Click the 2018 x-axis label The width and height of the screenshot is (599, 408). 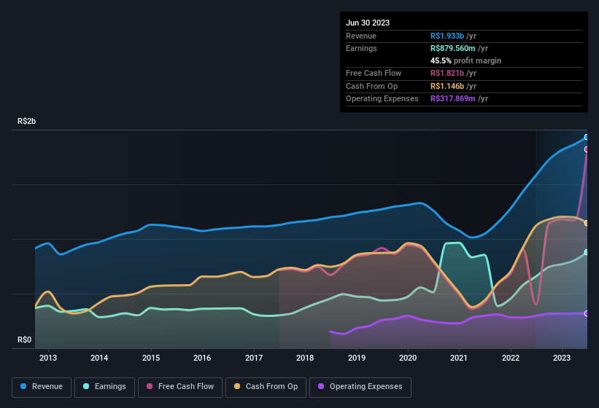pos(305,358)
